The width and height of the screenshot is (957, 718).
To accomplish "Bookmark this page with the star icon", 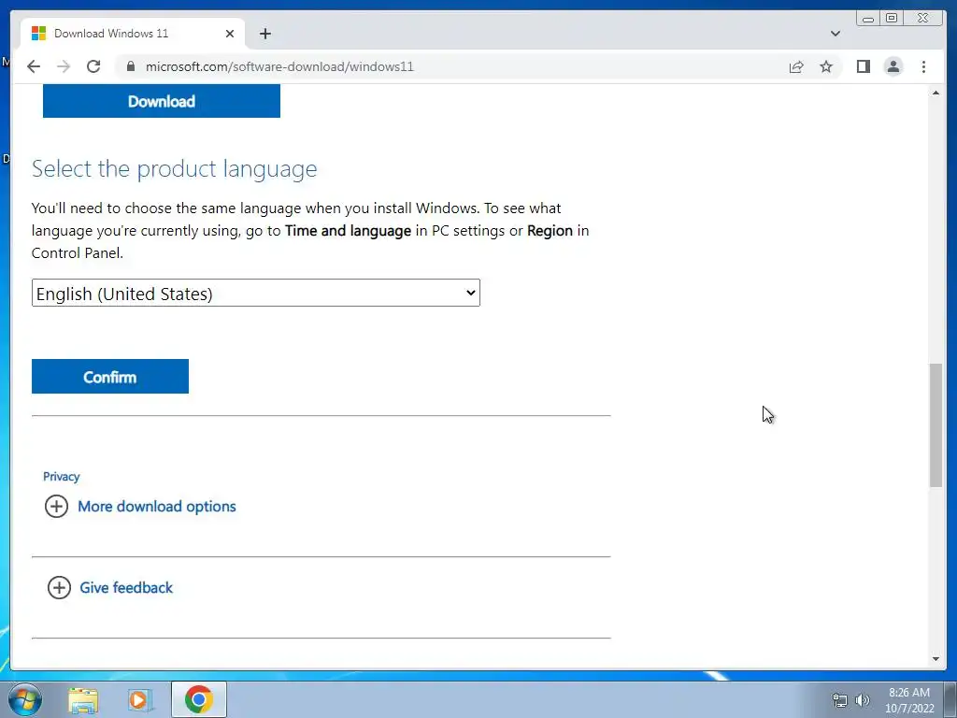I will 826,66.
